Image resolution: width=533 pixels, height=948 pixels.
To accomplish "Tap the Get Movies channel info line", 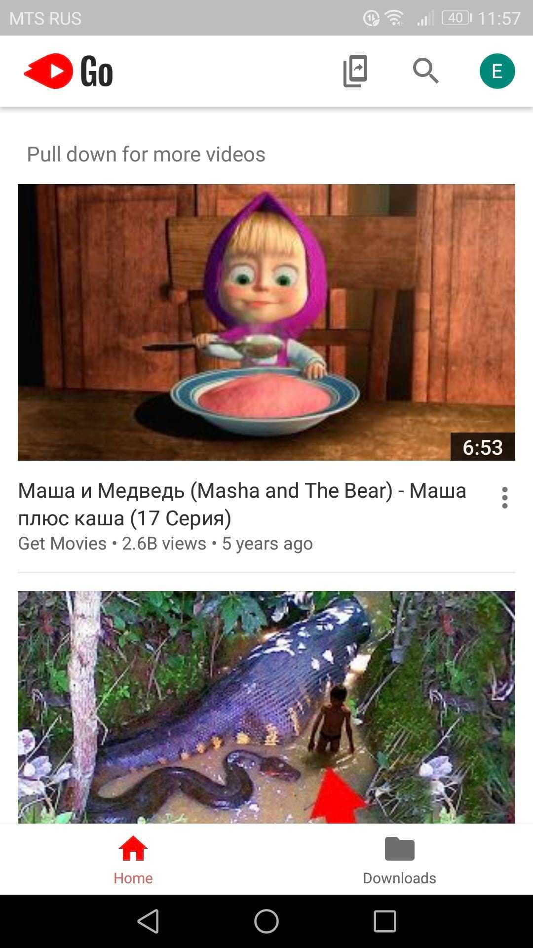I will coord(165,544).
